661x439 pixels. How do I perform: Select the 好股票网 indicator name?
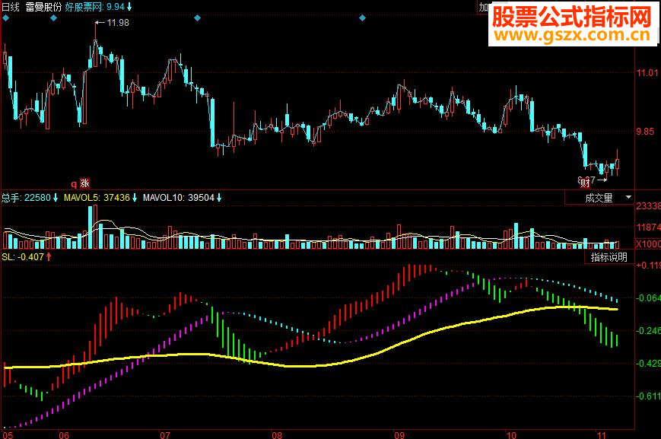click(84, 7)
